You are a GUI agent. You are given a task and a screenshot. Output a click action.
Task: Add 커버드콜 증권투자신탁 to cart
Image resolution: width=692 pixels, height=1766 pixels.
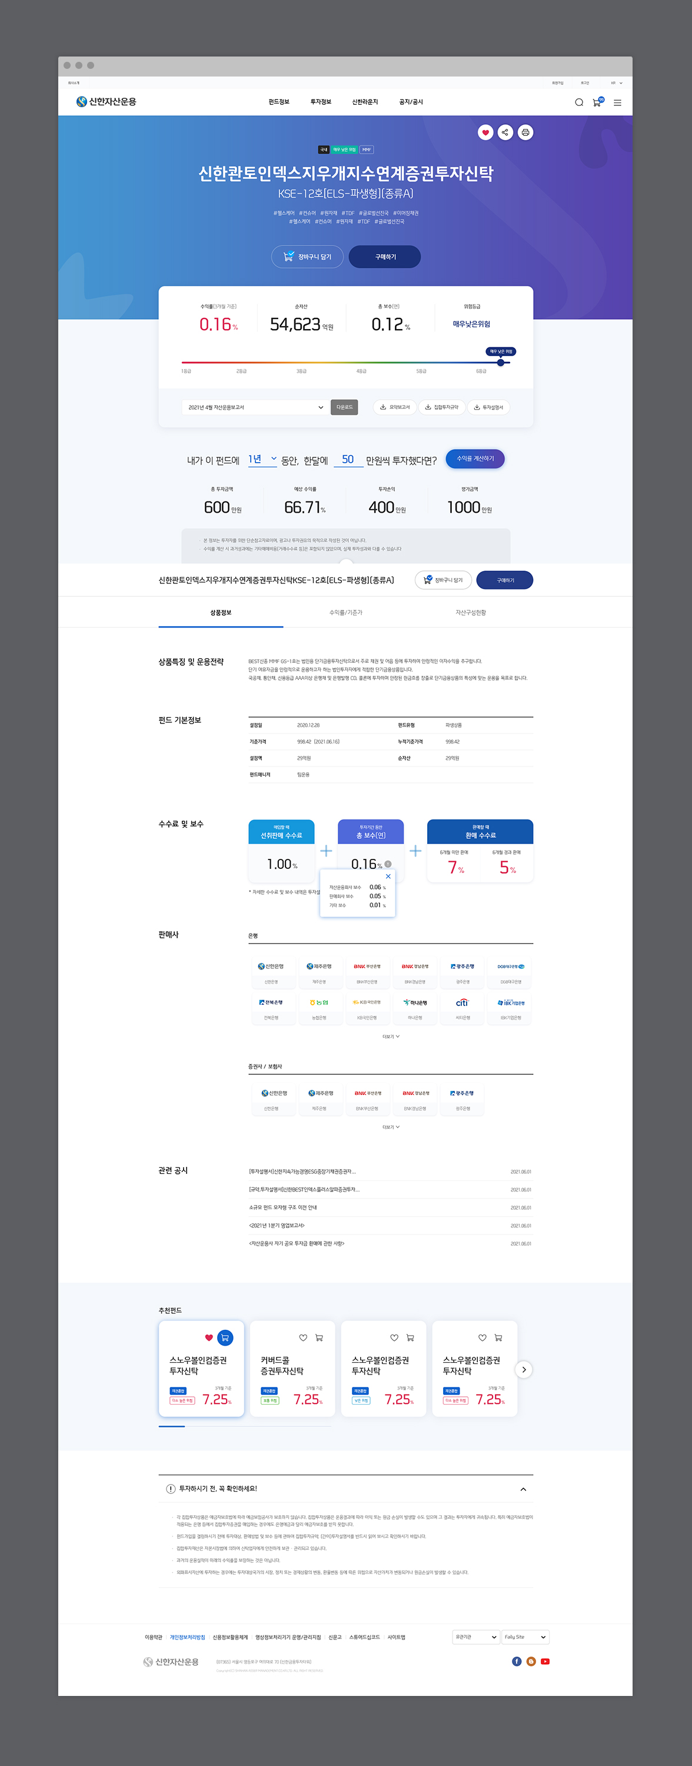click(320, 1337)
